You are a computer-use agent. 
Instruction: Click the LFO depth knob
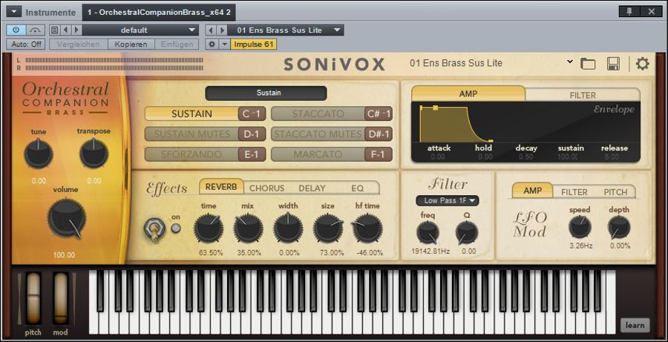click(618, 227)
